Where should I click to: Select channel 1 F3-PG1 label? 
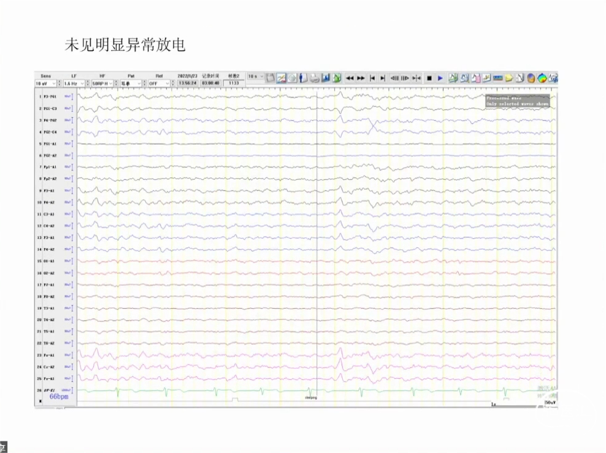point(47,97)
